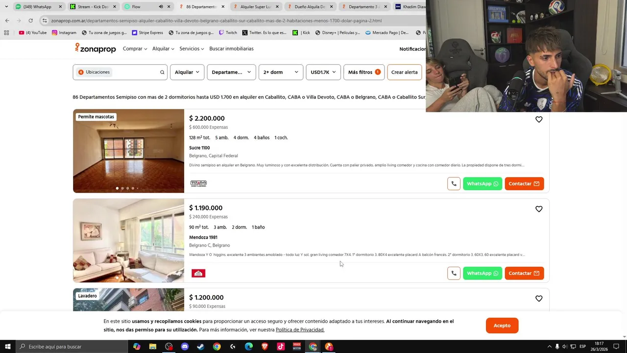Image resolution: width=627 pixels, height=353 pixels.
Task: Click the browser address bar URL
Action: pos(217,21)
